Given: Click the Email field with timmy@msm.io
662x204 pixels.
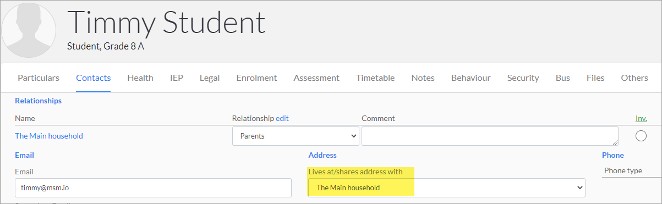Looking at the screenshot, I should point(153,188).
